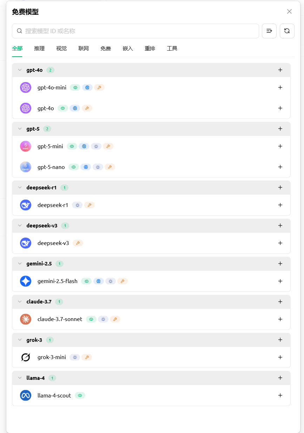Image resolution: width=304 pixels, height=433 pixels.
Task: Add the gpt-5-nano model
Action: click(x=280, y=167)
